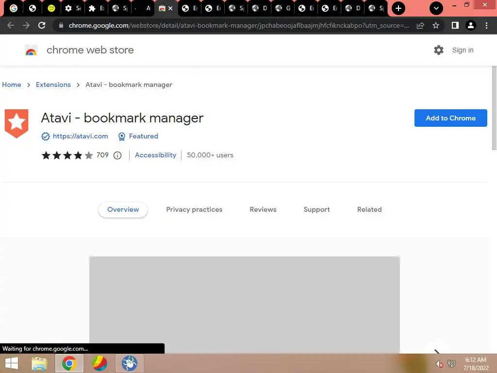Click the Featured ribbon icon
This screenshot has width=497, height=373.
point(122,136)
